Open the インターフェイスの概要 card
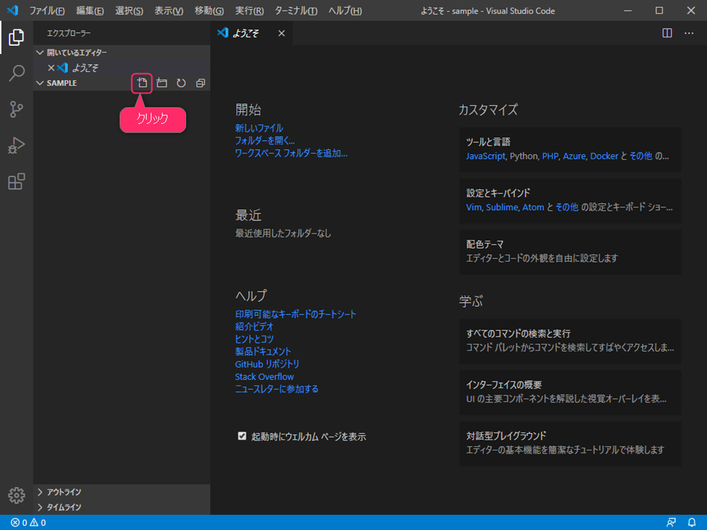707x530 pixels. (570, 392)
